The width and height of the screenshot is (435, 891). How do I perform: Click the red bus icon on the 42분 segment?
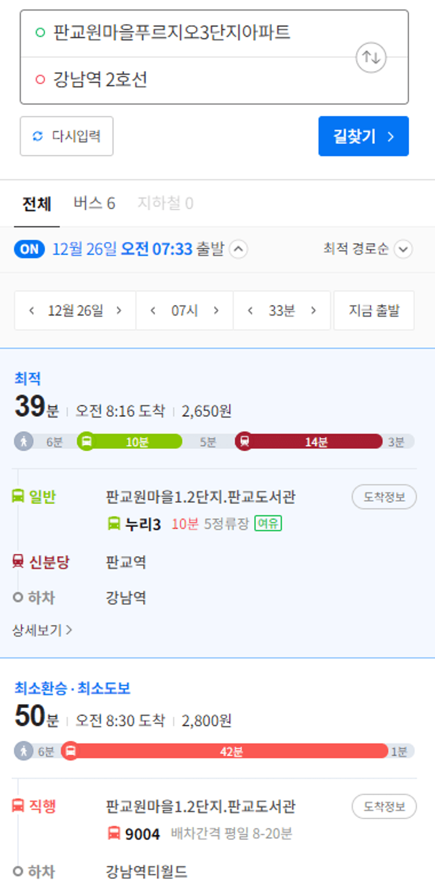pos(70,750)
